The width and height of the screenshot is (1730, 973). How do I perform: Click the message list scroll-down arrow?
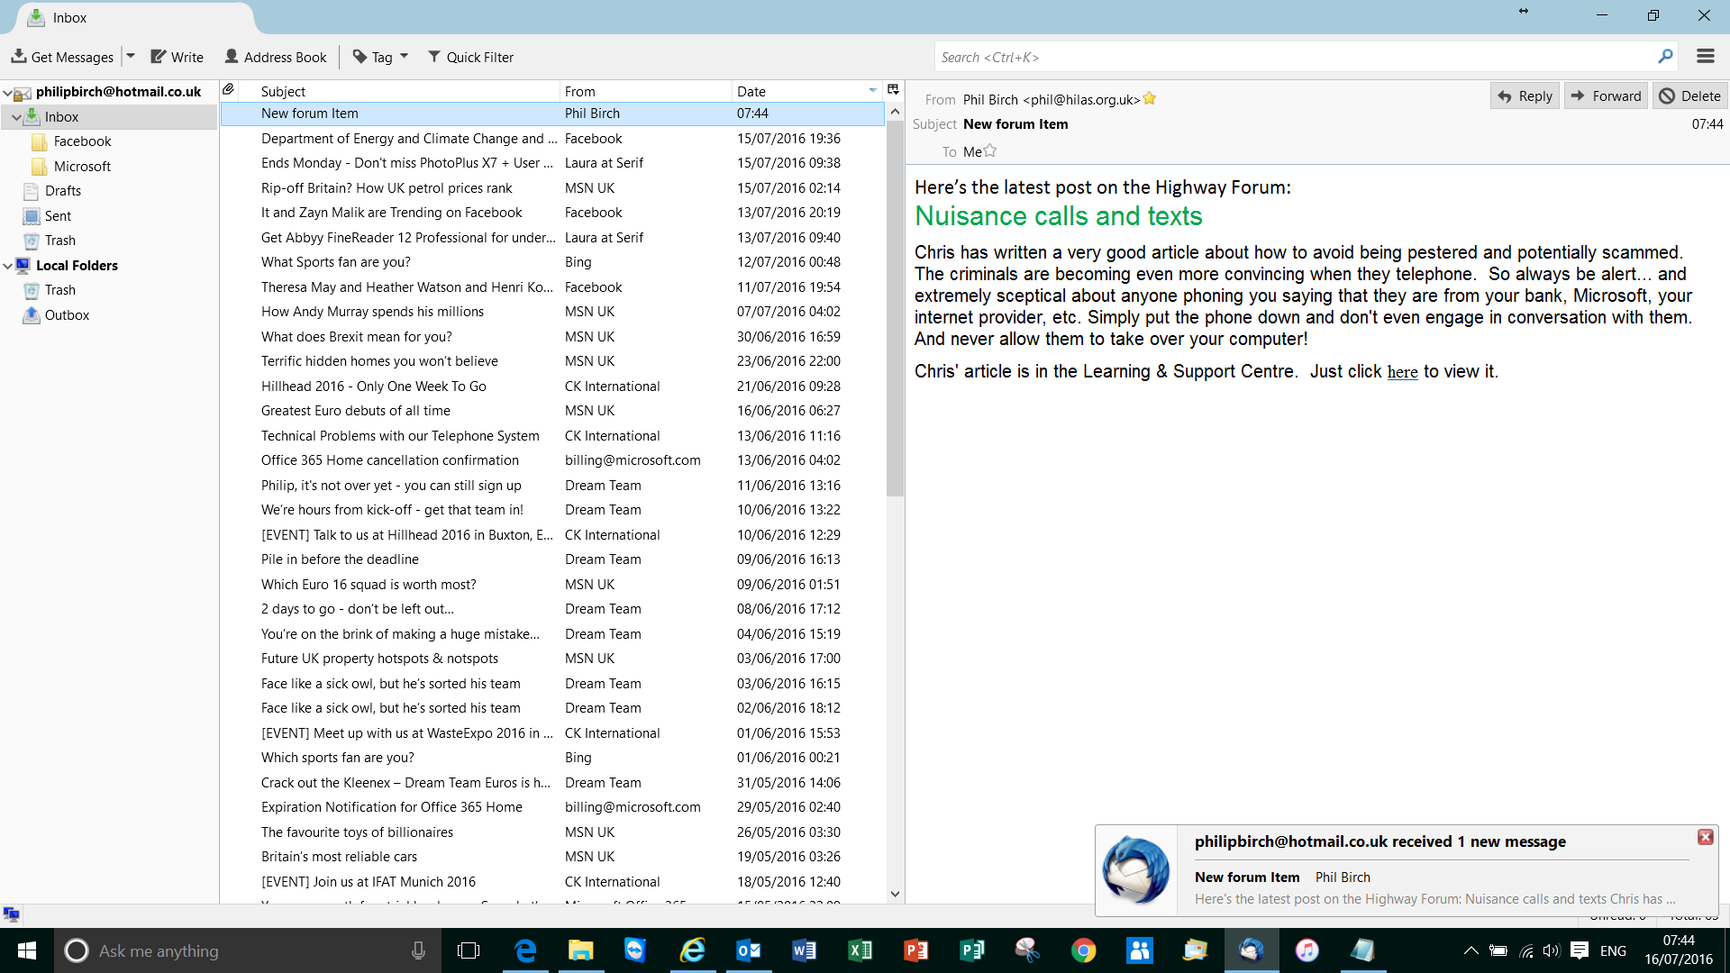895,895
